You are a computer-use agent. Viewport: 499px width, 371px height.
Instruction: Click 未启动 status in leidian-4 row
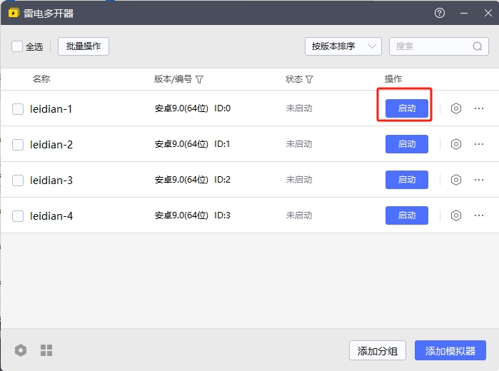point(299,215)
